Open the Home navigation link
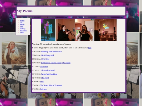 click(x=22, y=21)
